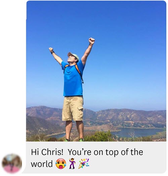Click the higher raised fist in the photo
The height and width of the screenshot is (176, 168).
[x=92, y=41]
